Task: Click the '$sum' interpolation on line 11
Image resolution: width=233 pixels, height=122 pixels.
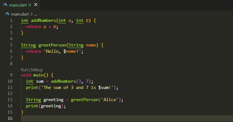Action: coord(104,88)
